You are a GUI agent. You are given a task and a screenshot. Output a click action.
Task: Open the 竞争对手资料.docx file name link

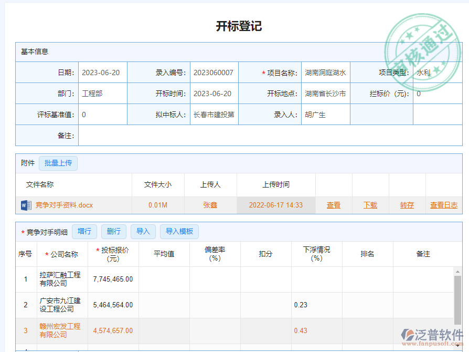point(65,205)
